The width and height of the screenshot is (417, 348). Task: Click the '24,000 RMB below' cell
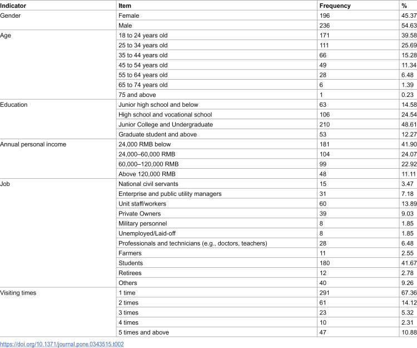145,144
